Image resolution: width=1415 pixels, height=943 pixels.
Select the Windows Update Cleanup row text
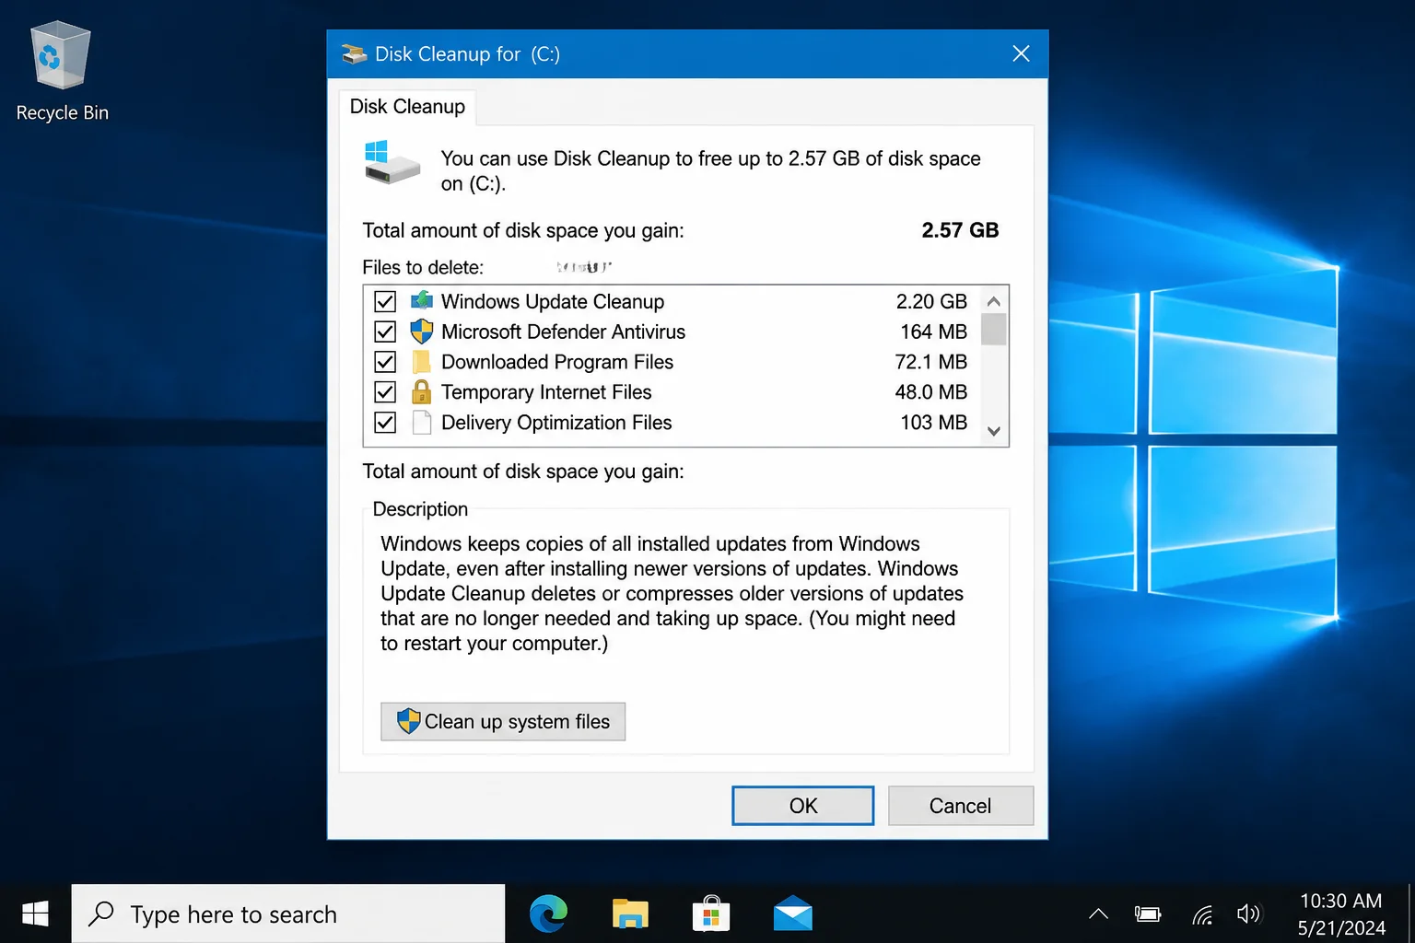(553, 301)
